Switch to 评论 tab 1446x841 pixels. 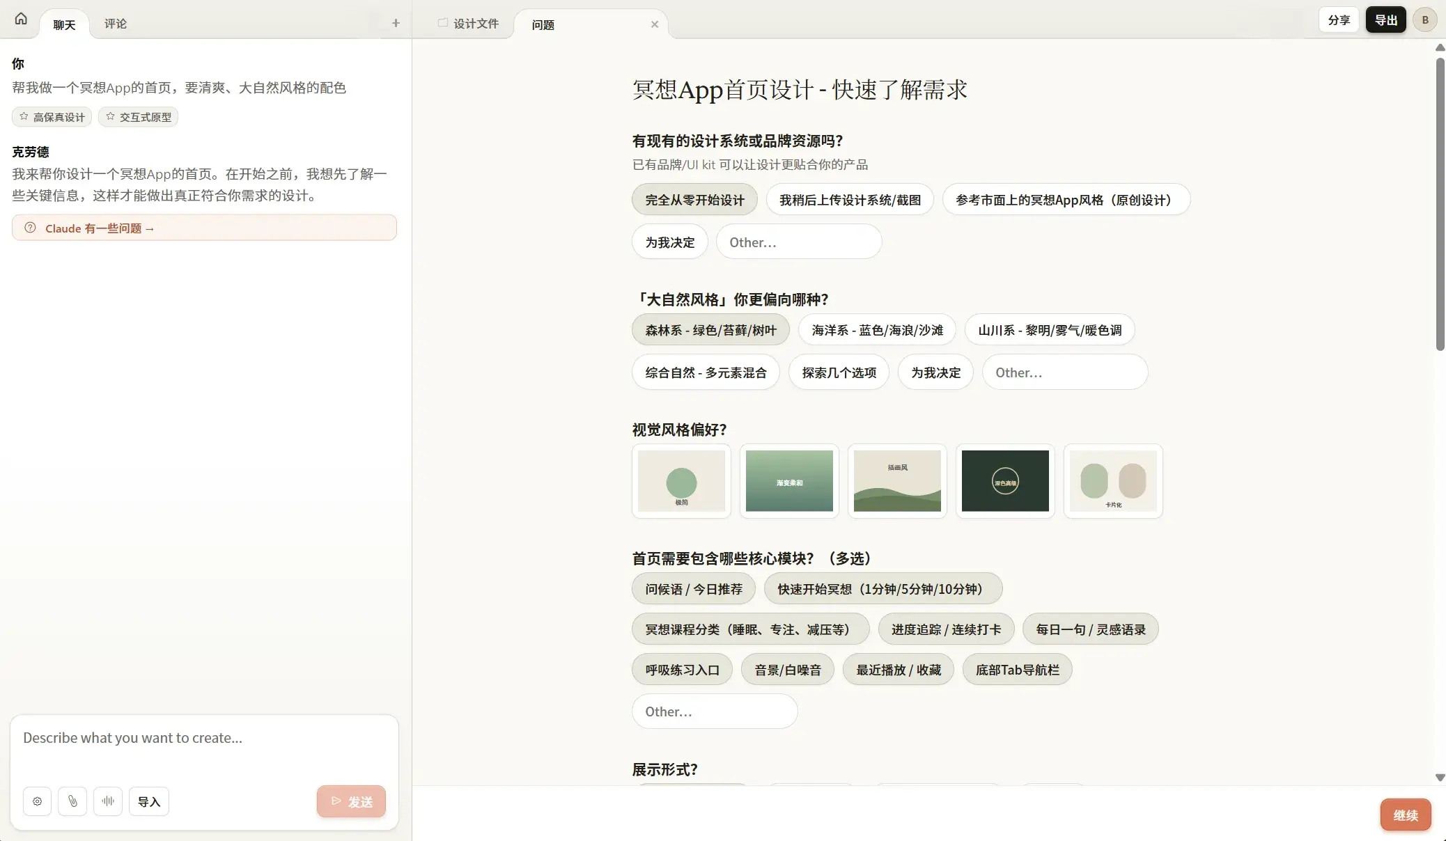click(116, 24)
